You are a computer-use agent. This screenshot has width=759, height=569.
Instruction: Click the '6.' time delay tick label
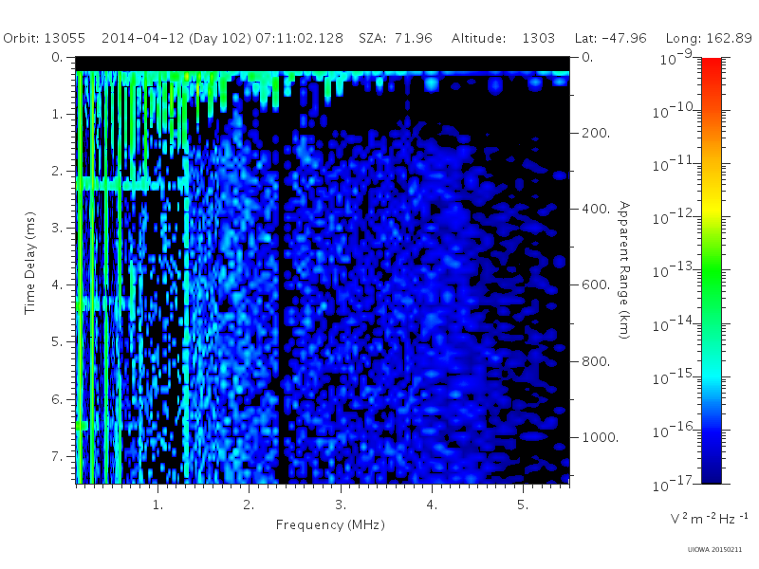coord(57,399)
